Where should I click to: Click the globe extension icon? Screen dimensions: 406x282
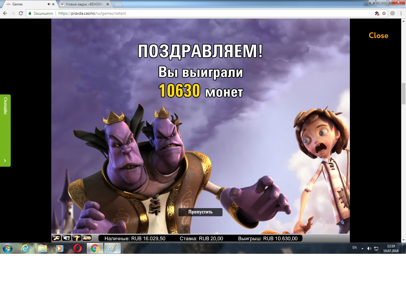coord(392,13)
